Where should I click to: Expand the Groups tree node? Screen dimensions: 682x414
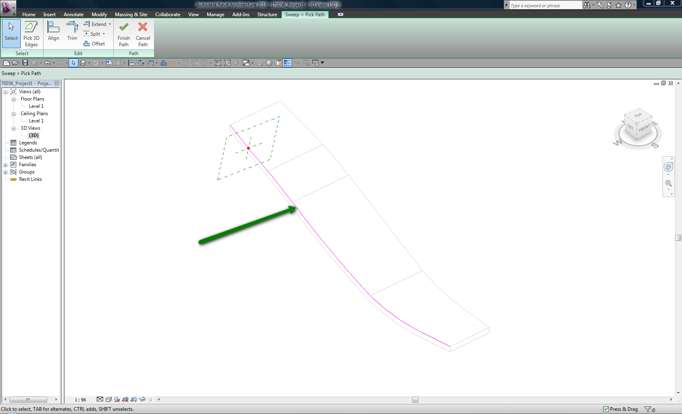click(6, 172)
